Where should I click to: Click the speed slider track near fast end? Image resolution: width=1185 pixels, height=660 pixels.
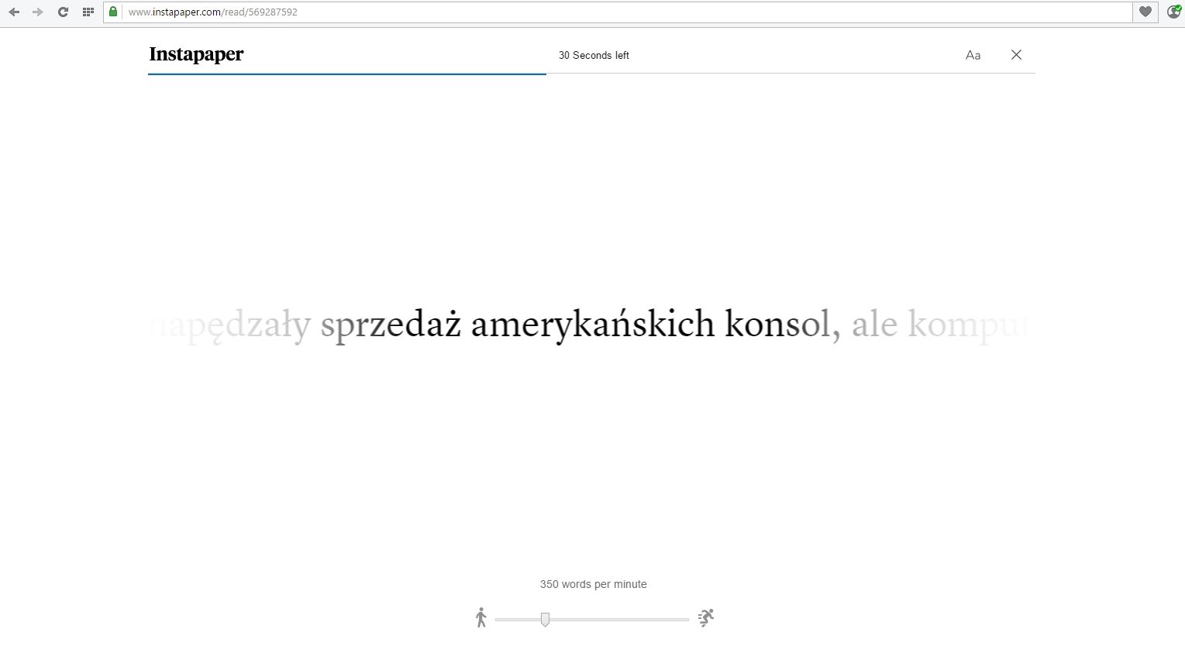click(674, 620)
